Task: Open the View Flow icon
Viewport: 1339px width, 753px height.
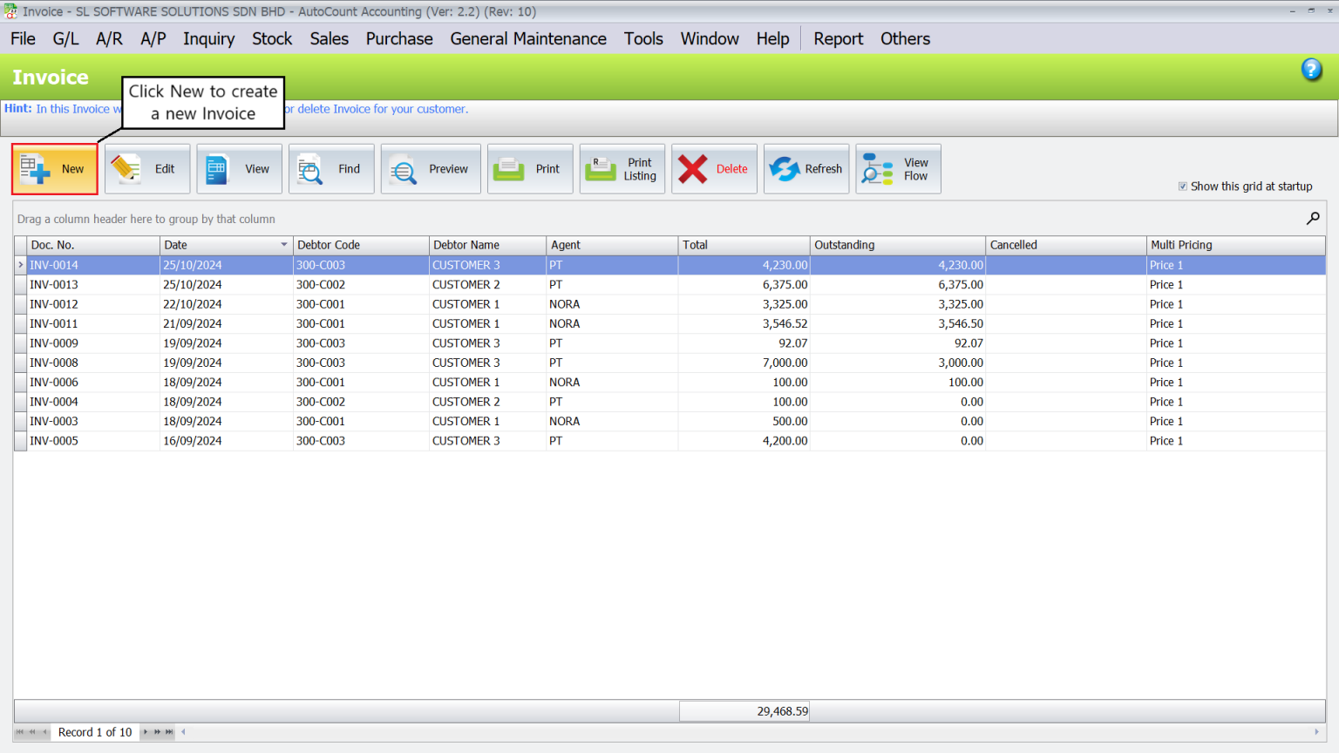Action: 876,168
